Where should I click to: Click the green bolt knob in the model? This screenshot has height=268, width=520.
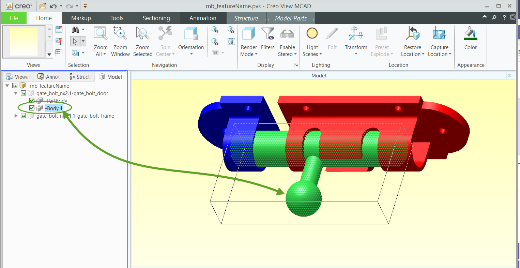click(x=304, y=198)
